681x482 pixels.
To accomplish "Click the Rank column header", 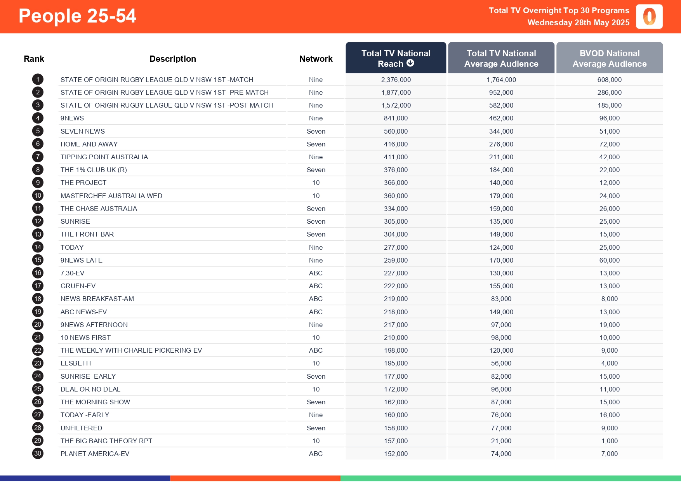I will pos(34,58).
